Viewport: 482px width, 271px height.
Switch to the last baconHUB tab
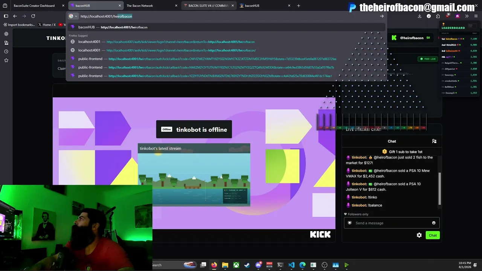tap(265, 6)
